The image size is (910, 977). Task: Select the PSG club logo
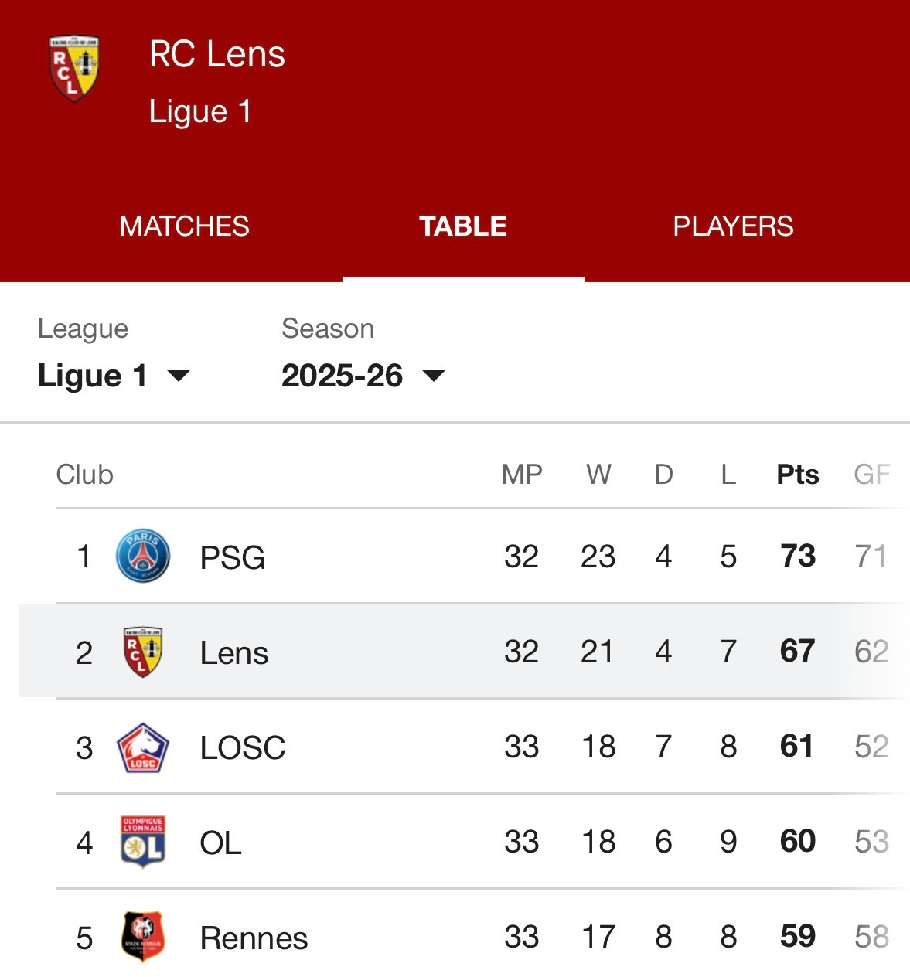(143, 556)
